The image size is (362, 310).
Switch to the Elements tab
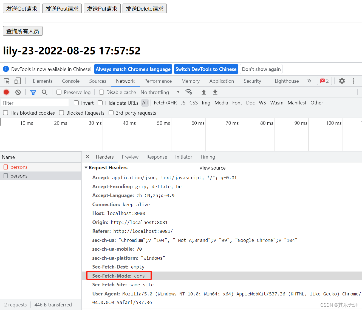coord(43,81)
